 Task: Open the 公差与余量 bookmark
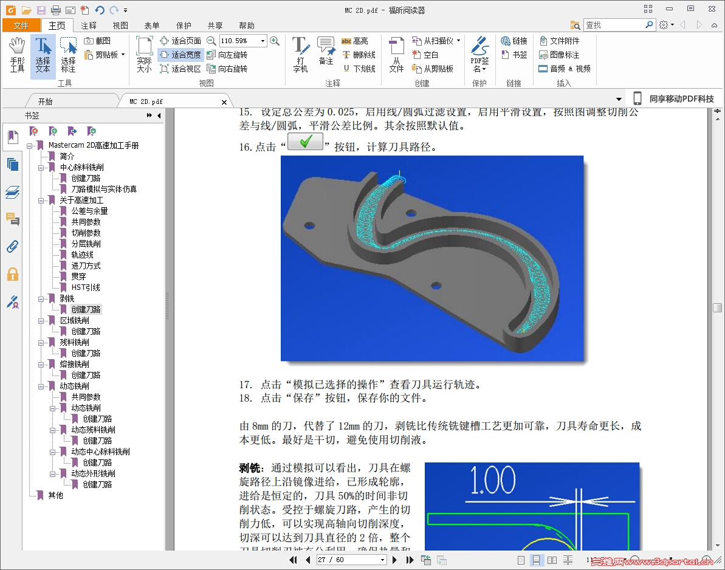pyautogui.click(x=89, y=211)
